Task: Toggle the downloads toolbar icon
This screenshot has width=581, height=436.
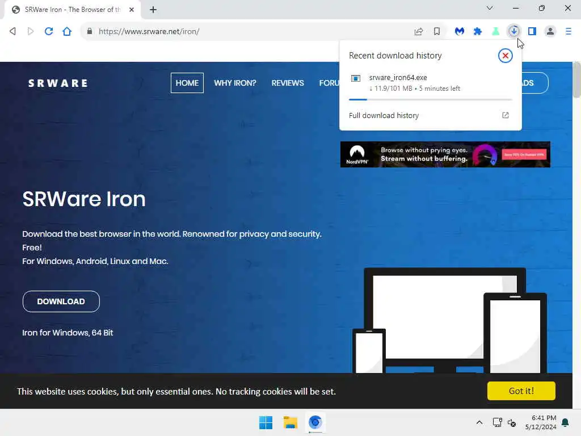Action: (514, 31)
